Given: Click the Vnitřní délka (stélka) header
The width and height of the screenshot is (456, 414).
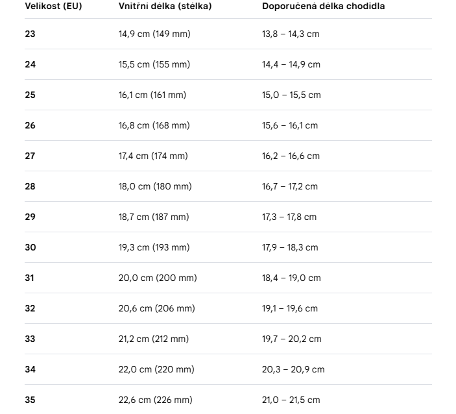Looking at the screenshot, I should click(165, 6).
